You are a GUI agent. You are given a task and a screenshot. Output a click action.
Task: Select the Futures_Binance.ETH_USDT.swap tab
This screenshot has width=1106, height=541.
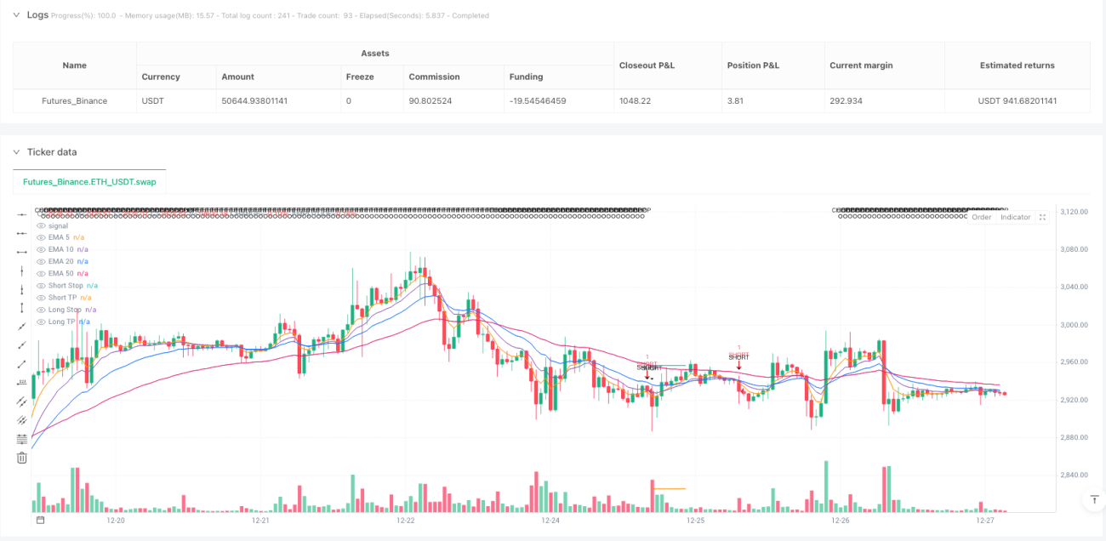pyautogui.click(x=89, y=182)
